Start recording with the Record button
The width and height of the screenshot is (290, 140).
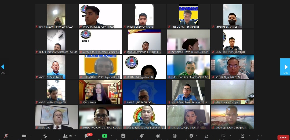pyautogui.click(x=158, y=136)
